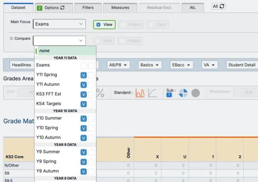This screenshot has width=258, height=182.
Task: Click the Student Detail button
Action: (x=242, y=65)
